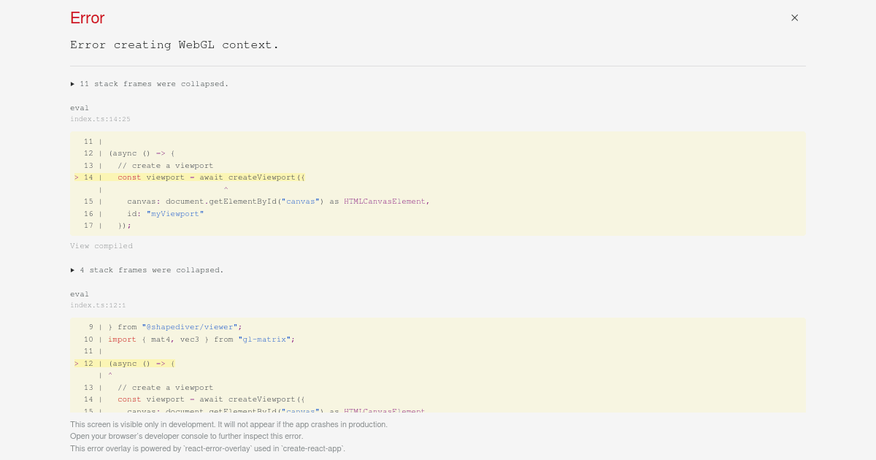The width and height of the screenshot is (876, 460).
Task: Select the myViewport id string
Action: 174,213
